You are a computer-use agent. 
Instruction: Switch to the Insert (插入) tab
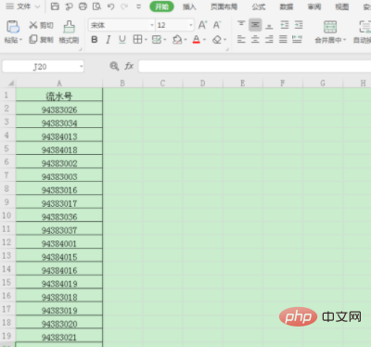pos(189,6)
